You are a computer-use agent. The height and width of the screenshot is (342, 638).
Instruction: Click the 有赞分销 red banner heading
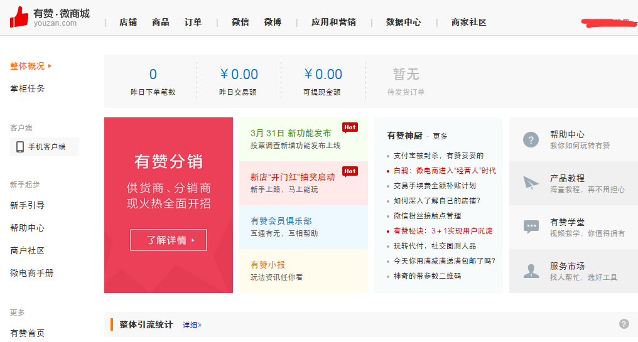coord(168,161)
